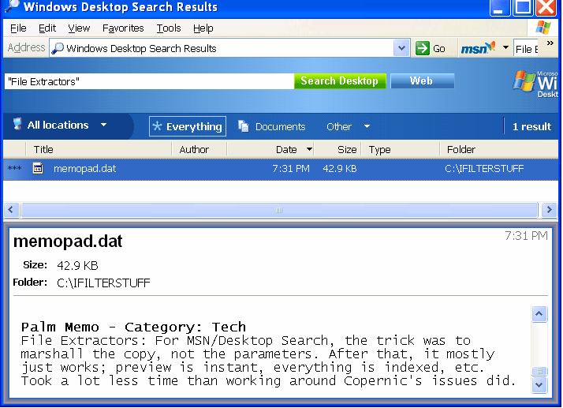Select the Documents filter tab
Viewport: 563px width, 408px height.
point(271,126)
